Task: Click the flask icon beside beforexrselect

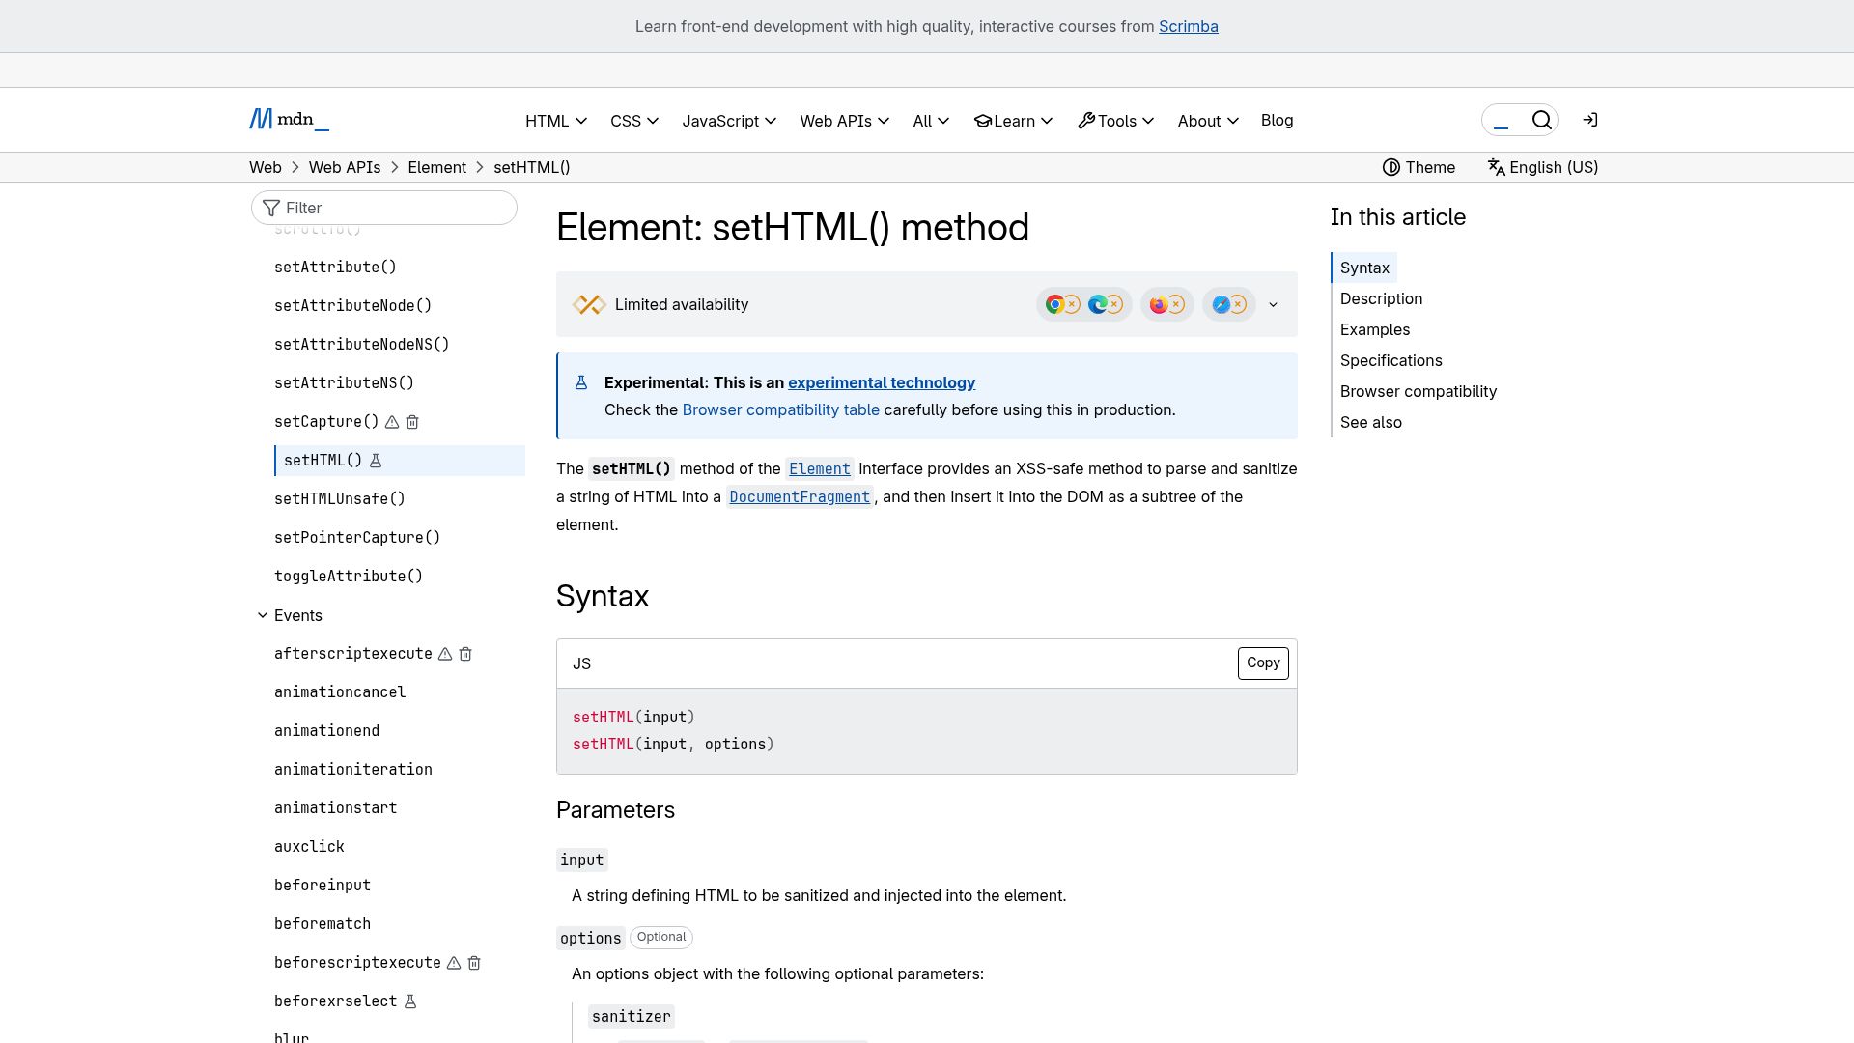Action: click(410, 1001)
